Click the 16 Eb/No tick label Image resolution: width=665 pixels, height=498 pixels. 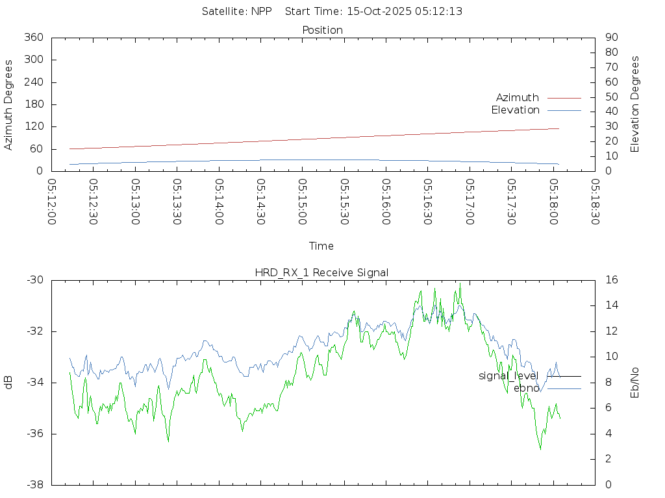click(611, 280)
